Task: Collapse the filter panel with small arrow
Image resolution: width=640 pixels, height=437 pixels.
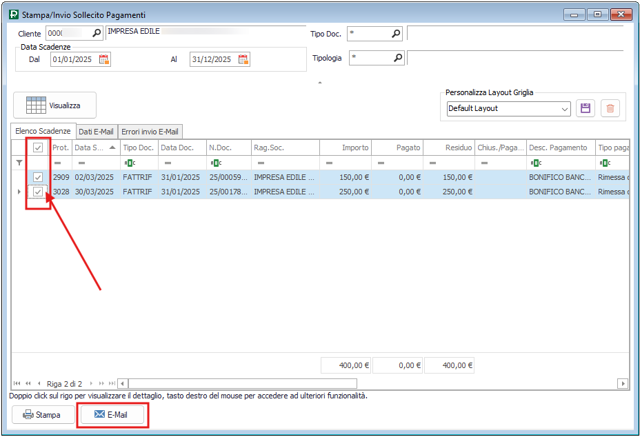Action: pos(319,83)
